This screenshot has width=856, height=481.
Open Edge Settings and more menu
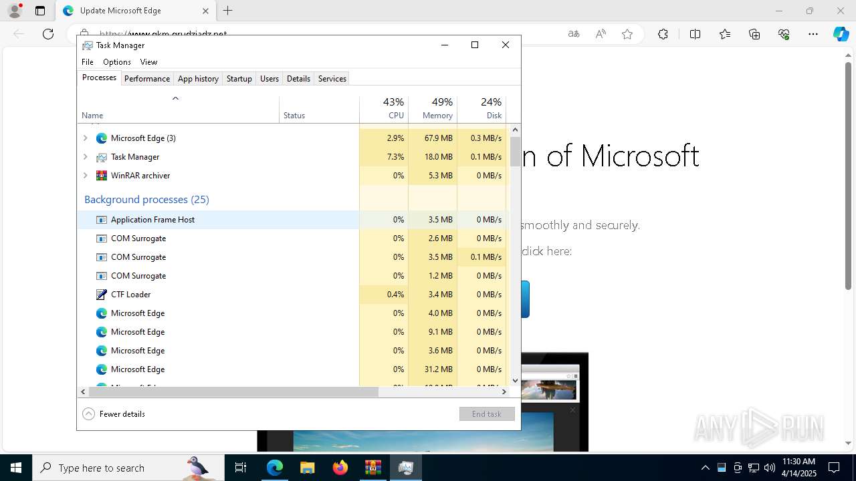[813, 34]
